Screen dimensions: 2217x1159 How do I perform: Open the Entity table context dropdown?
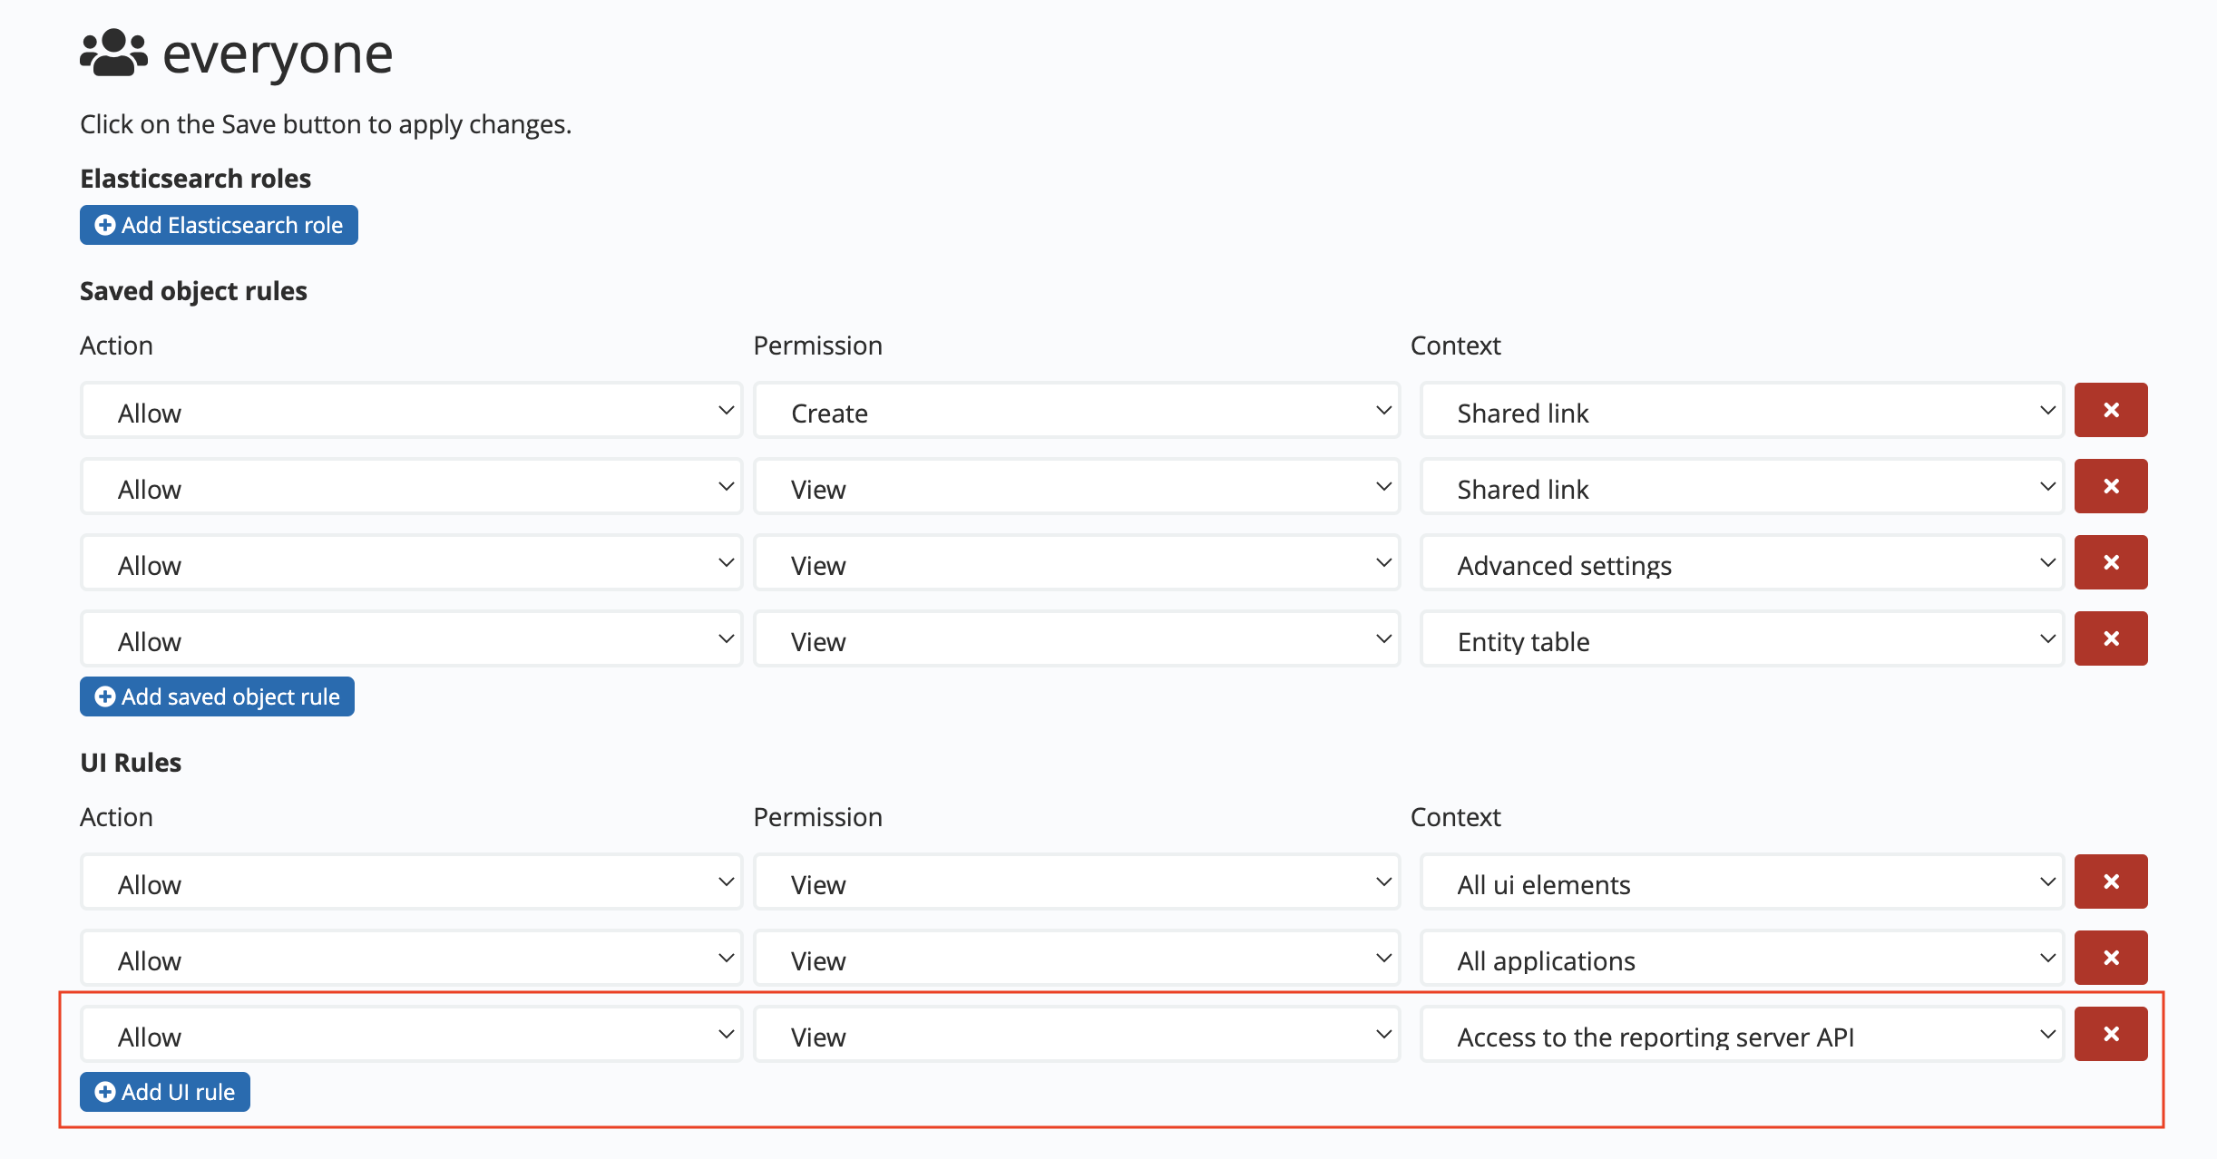pos(1740,640)
